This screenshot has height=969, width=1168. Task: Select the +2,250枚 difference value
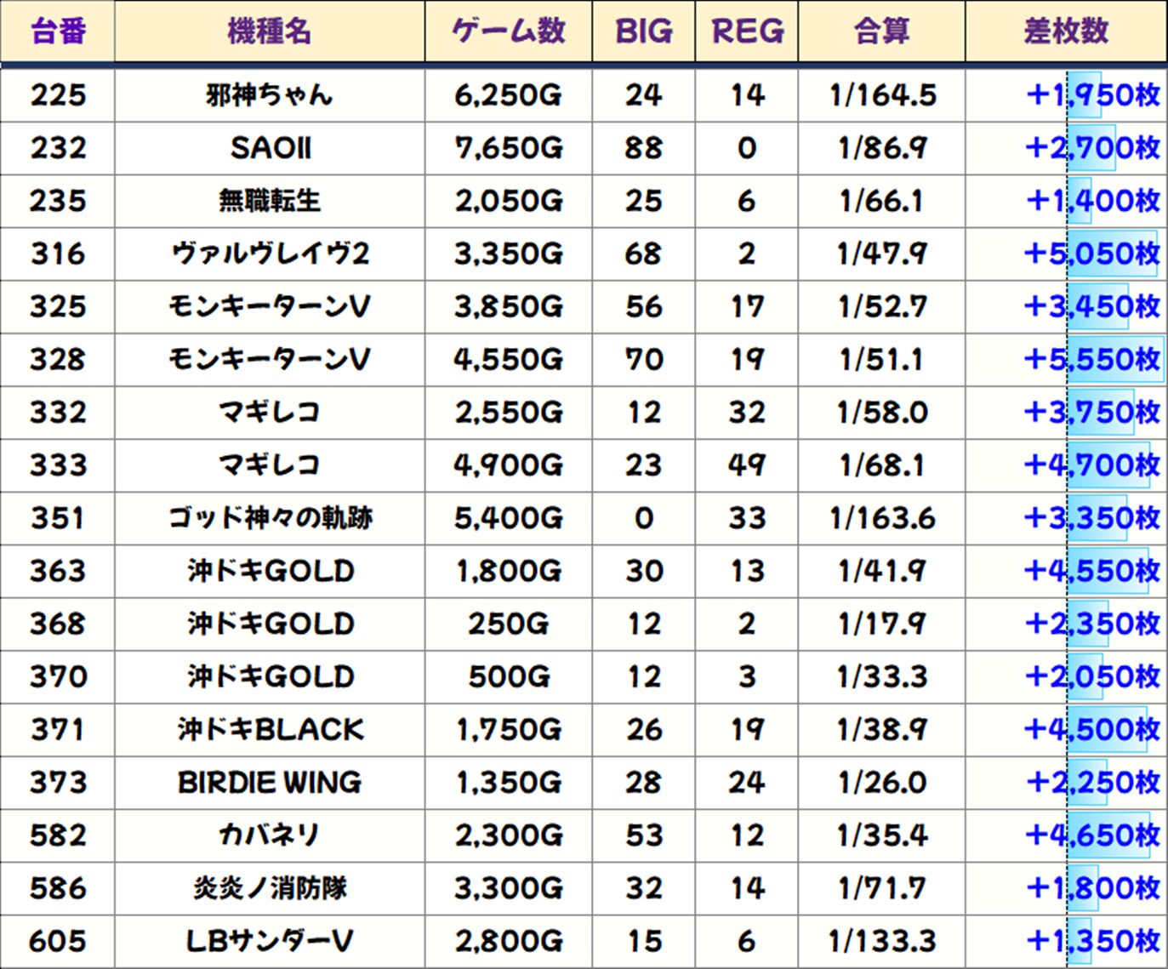[x=1093, y=783]
